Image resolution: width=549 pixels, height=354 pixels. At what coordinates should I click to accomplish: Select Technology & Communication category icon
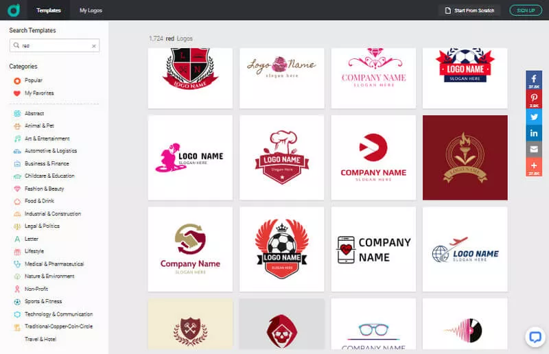pos(17,314)
